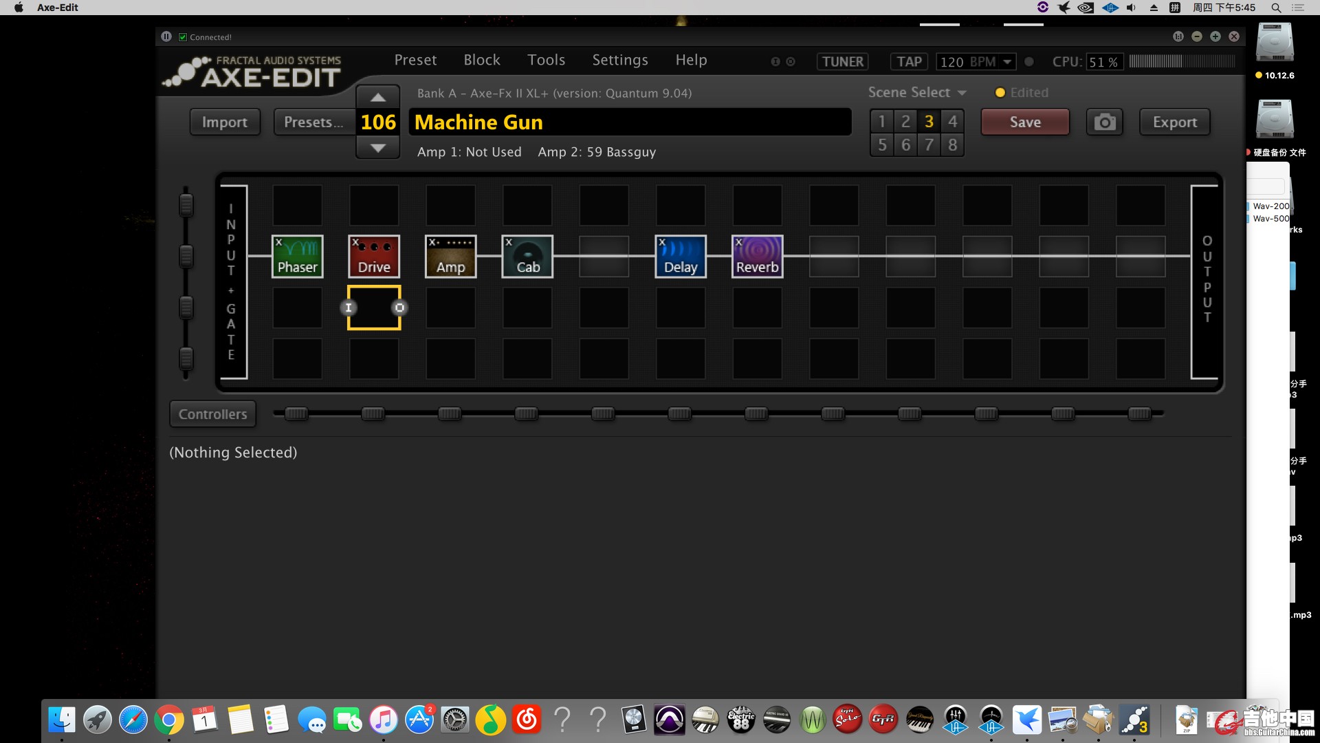Screen dimensions: 1320x743
Task: Switch to scene 6
Action: pos(905,144)
